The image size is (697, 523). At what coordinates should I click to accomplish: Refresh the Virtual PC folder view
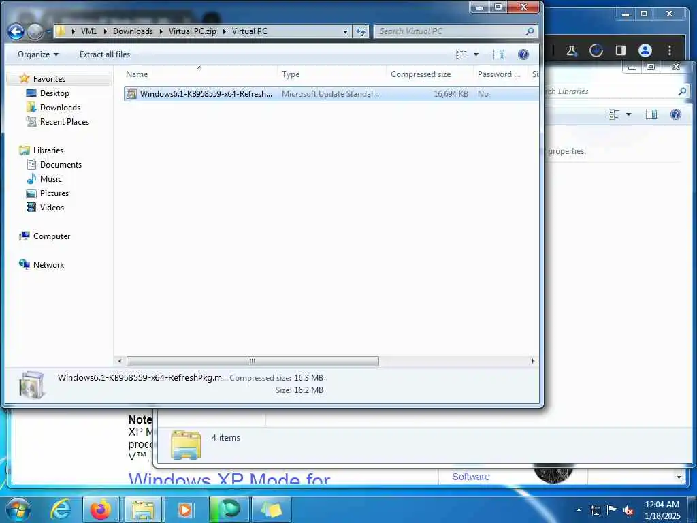pos(361,31)
